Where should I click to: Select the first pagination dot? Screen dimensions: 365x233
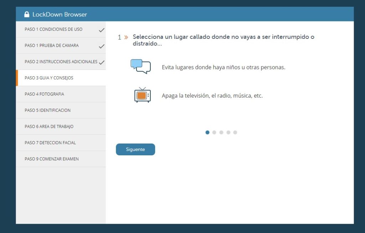point(207,133)
